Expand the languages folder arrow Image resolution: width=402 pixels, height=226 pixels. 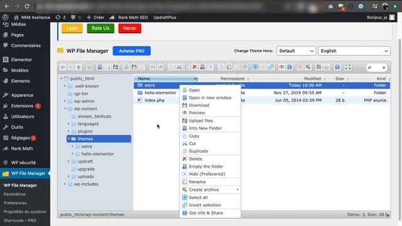[x=68, y=124]
